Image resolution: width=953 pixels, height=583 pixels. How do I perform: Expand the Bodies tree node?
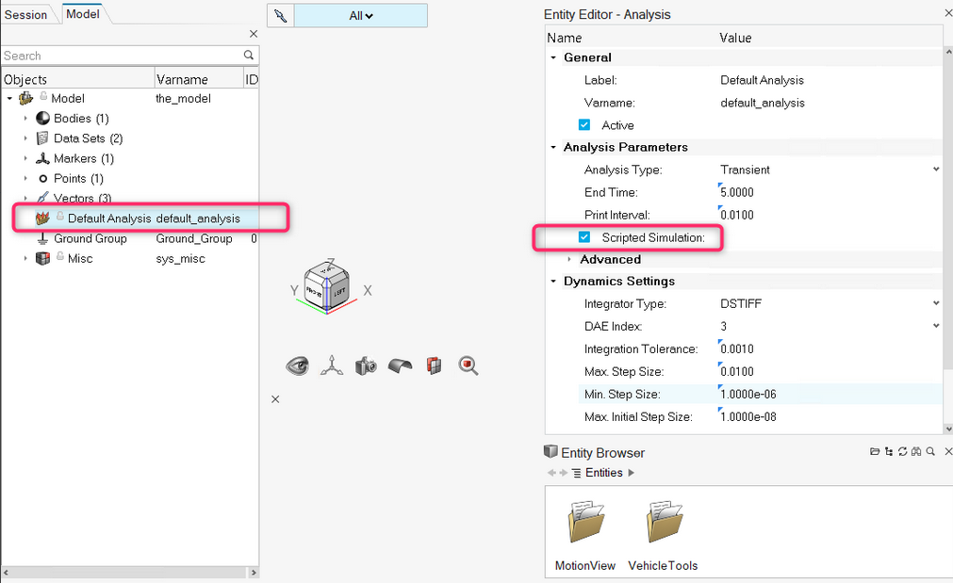(x=25, y=119)
